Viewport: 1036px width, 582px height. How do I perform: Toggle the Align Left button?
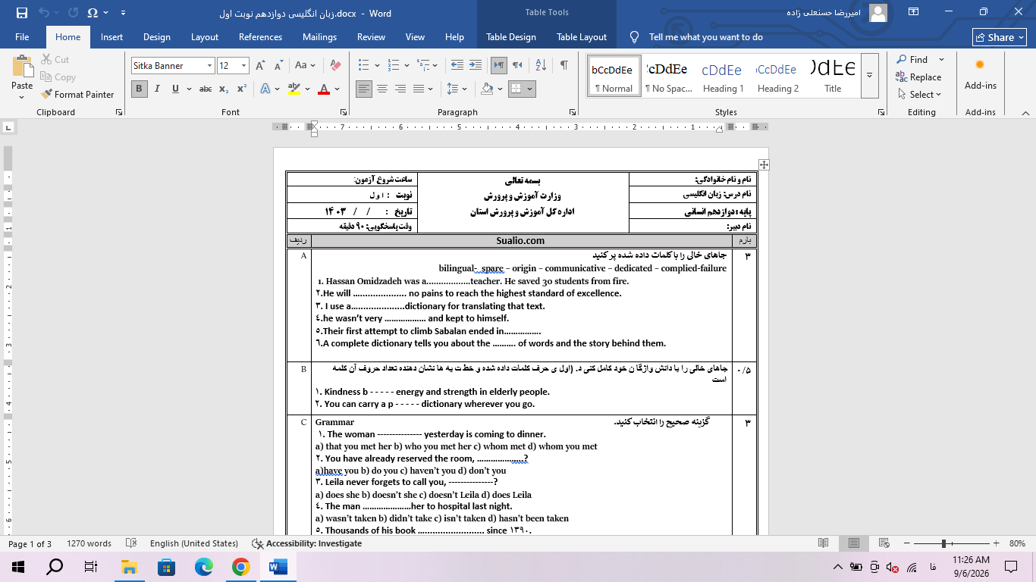pyautogui.click(x=364, y=89)
